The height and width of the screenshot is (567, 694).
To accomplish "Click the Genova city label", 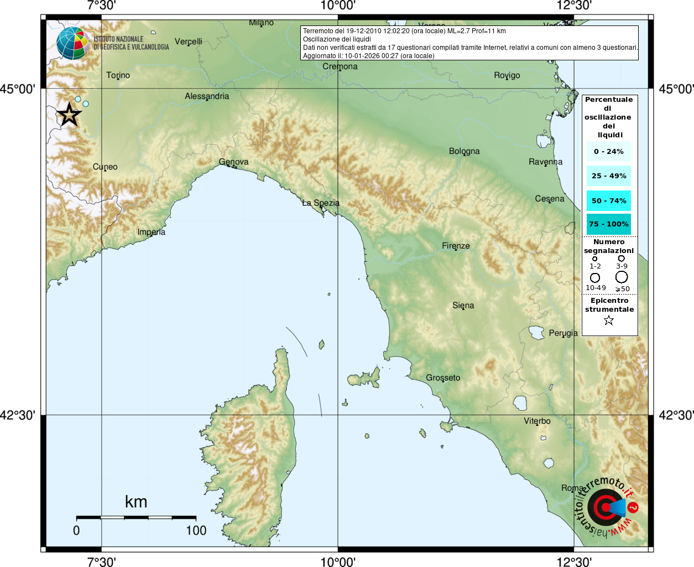I will [x=233, y=162].
